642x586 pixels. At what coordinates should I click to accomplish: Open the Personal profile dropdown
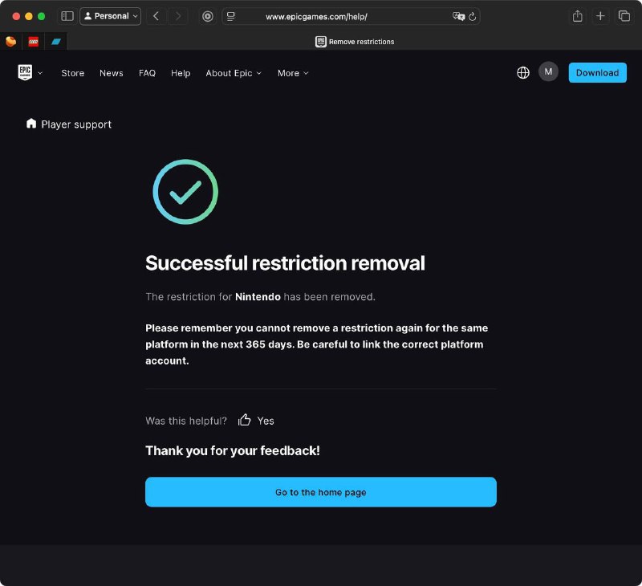click(111, 16)
